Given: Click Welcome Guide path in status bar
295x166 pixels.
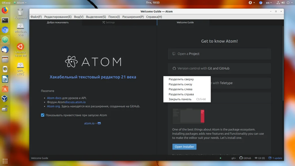Looking at the screenshot, I should coord(39,158).
